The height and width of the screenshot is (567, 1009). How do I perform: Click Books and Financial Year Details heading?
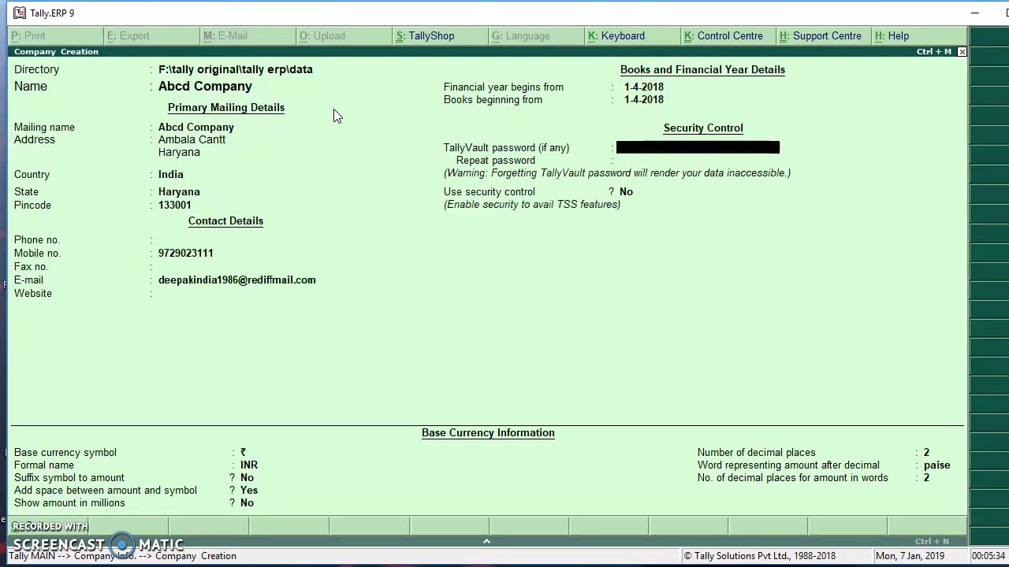pyautogui.click(x=702, y=70)
